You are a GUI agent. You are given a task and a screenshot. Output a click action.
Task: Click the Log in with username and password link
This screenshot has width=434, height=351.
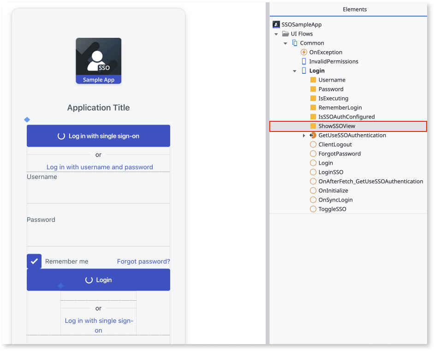100,167
